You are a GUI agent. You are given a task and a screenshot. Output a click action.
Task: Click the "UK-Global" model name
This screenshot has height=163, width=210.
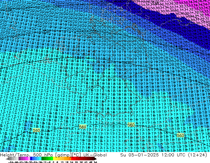click(x=95, y=155)
